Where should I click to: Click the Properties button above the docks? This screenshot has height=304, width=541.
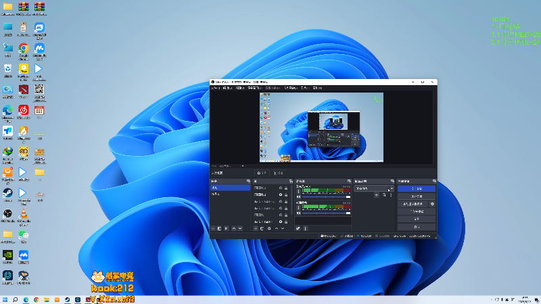(262, 173)
